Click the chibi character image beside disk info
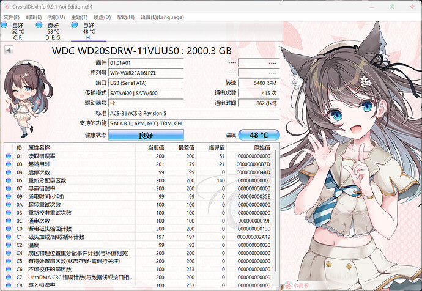Viewport: 422px width, 291px height. [28, 98]
